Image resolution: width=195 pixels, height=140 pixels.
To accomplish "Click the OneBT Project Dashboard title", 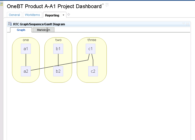I will [x=54, y=6].
